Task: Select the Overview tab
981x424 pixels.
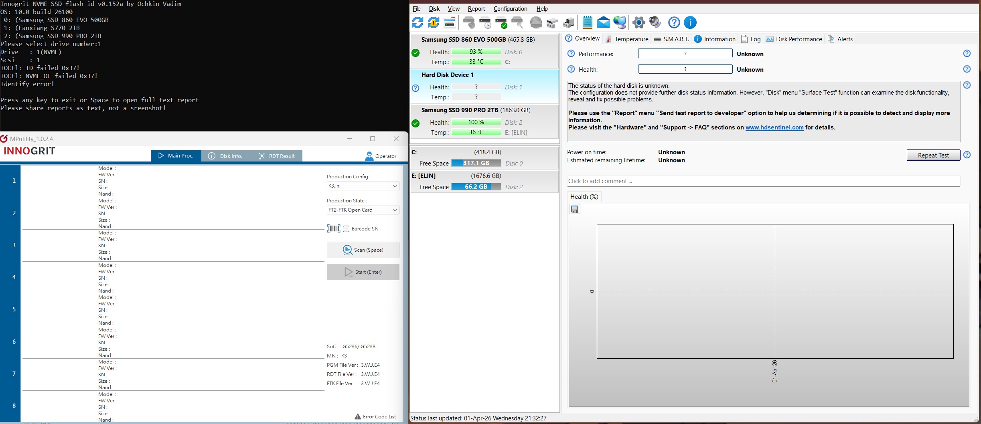Action: pos(582,38)
